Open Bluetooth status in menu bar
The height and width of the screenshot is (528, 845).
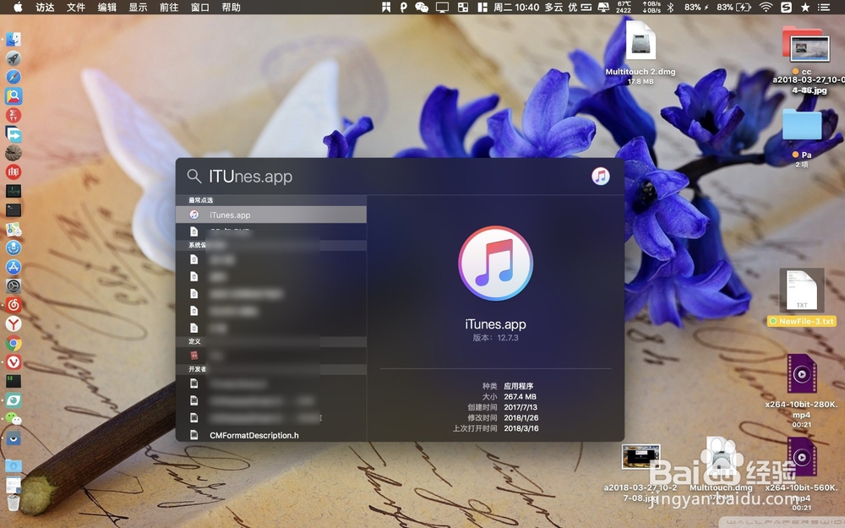click(x=670, y=7)
